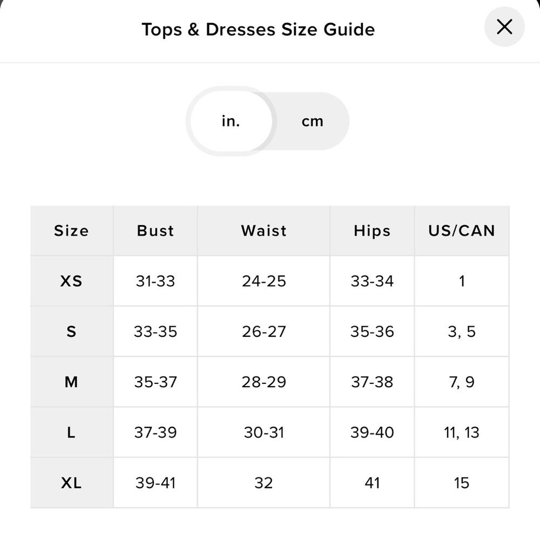Click the Waist column header
The width and height of the screenshot is (540, 540).
pos(264,231)
